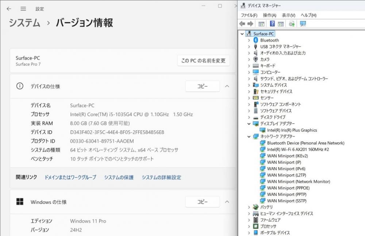Open the ドメインまたはワークグループ link
Screen dimensions: 365x236
point(70,177)
